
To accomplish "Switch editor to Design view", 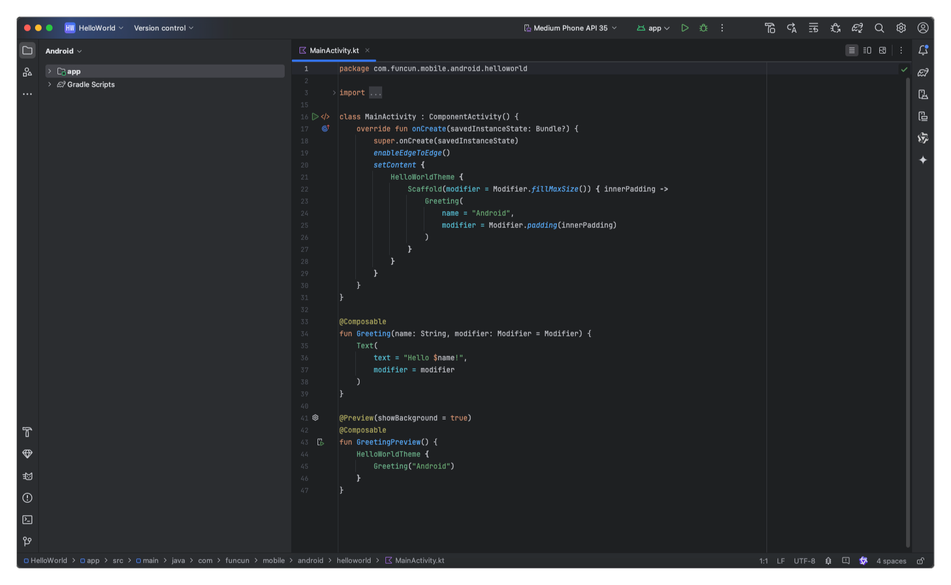I will click(x=883, y=50).
